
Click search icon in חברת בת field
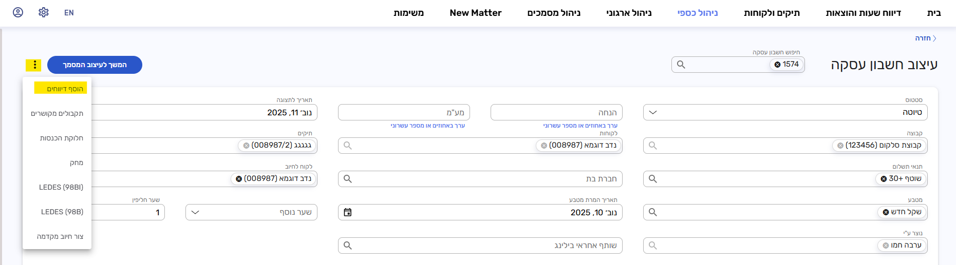[348, 179]
